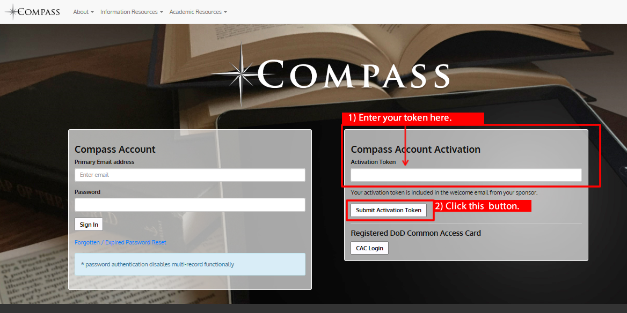Focus the Primary Email address field

pos(190,175)
